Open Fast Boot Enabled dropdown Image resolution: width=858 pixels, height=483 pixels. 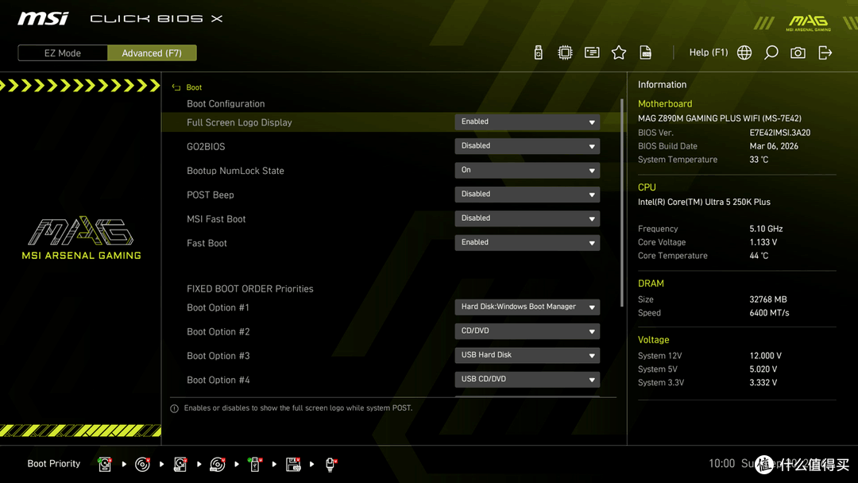pos(527,242)
